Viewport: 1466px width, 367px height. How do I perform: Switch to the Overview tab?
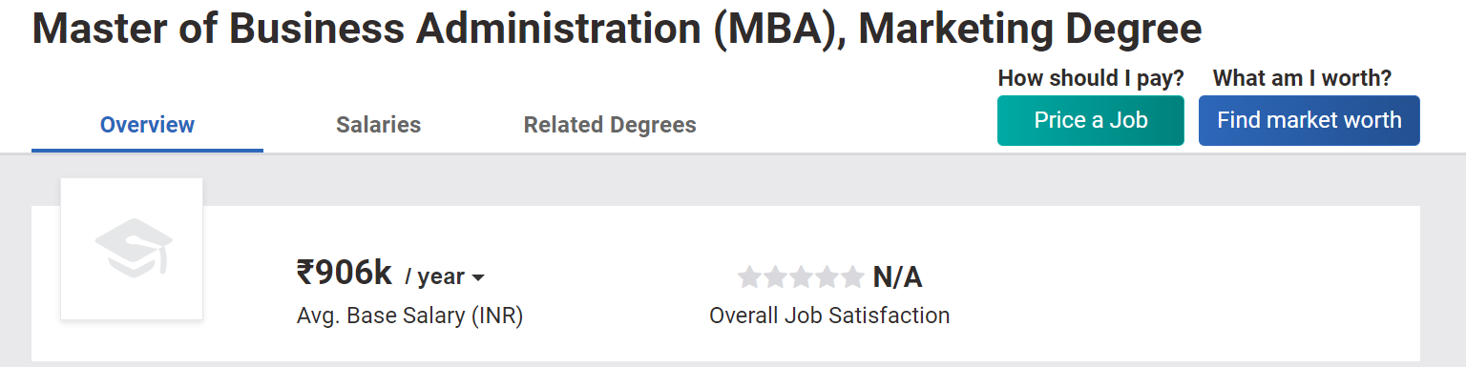tap(147, 125)
